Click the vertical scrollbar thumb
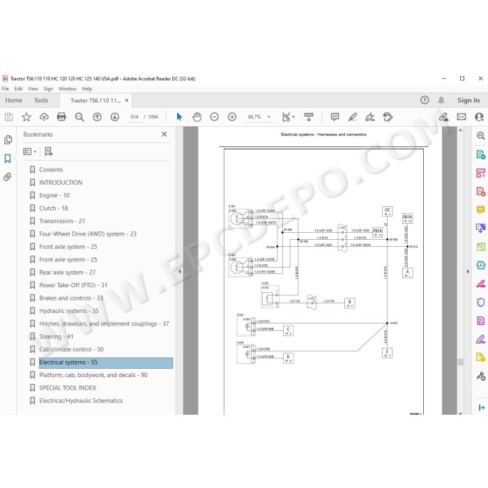 point(460,362)
